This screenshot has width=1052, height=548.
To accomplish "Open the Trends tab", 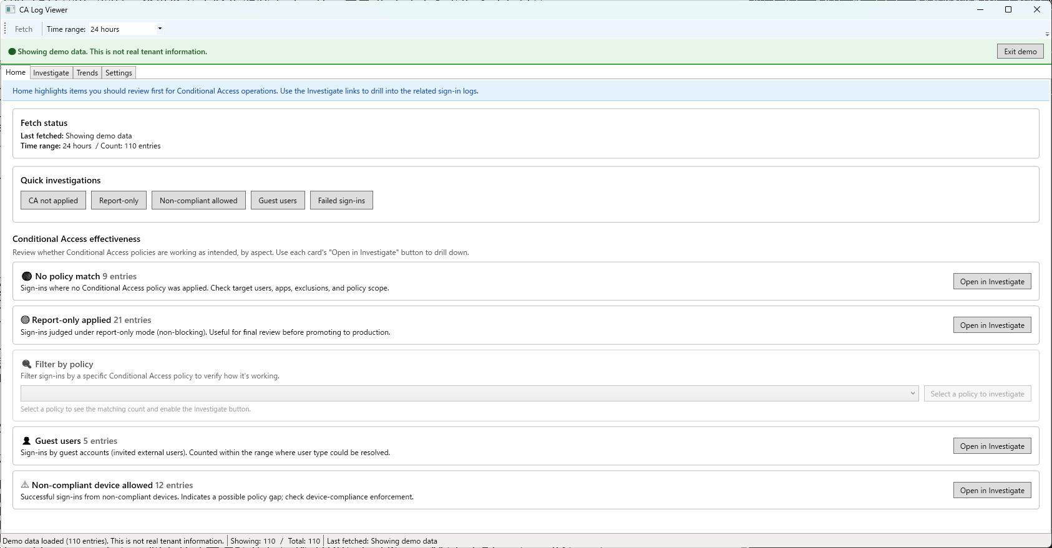I will point(87,73).
